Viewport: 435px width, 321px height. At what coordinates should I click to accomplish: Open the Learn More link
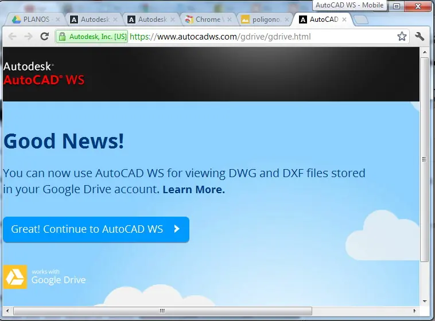click(x=193, y=190)
